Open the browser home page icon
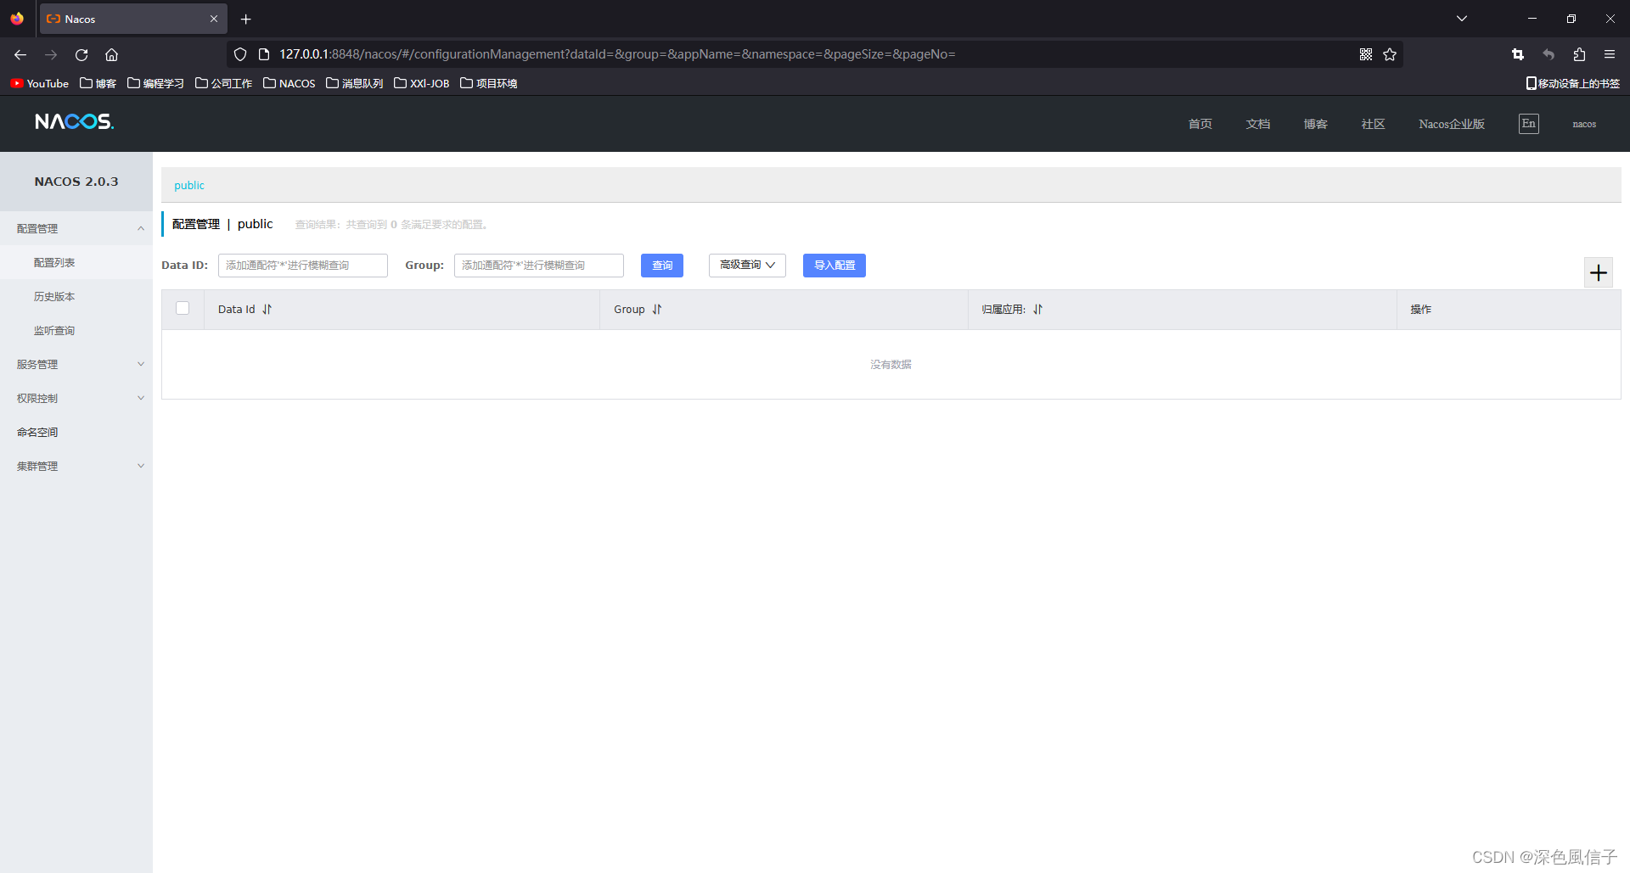Image resolution: width=1630 pixels, height=873 pixels. pyautogui.click(x=111, y=54)
